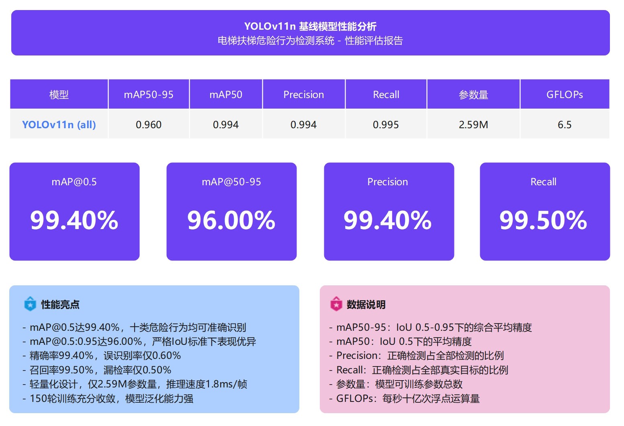Click the Precision card label
Viewport: 624px width, 426px height.
pos(388,182)
